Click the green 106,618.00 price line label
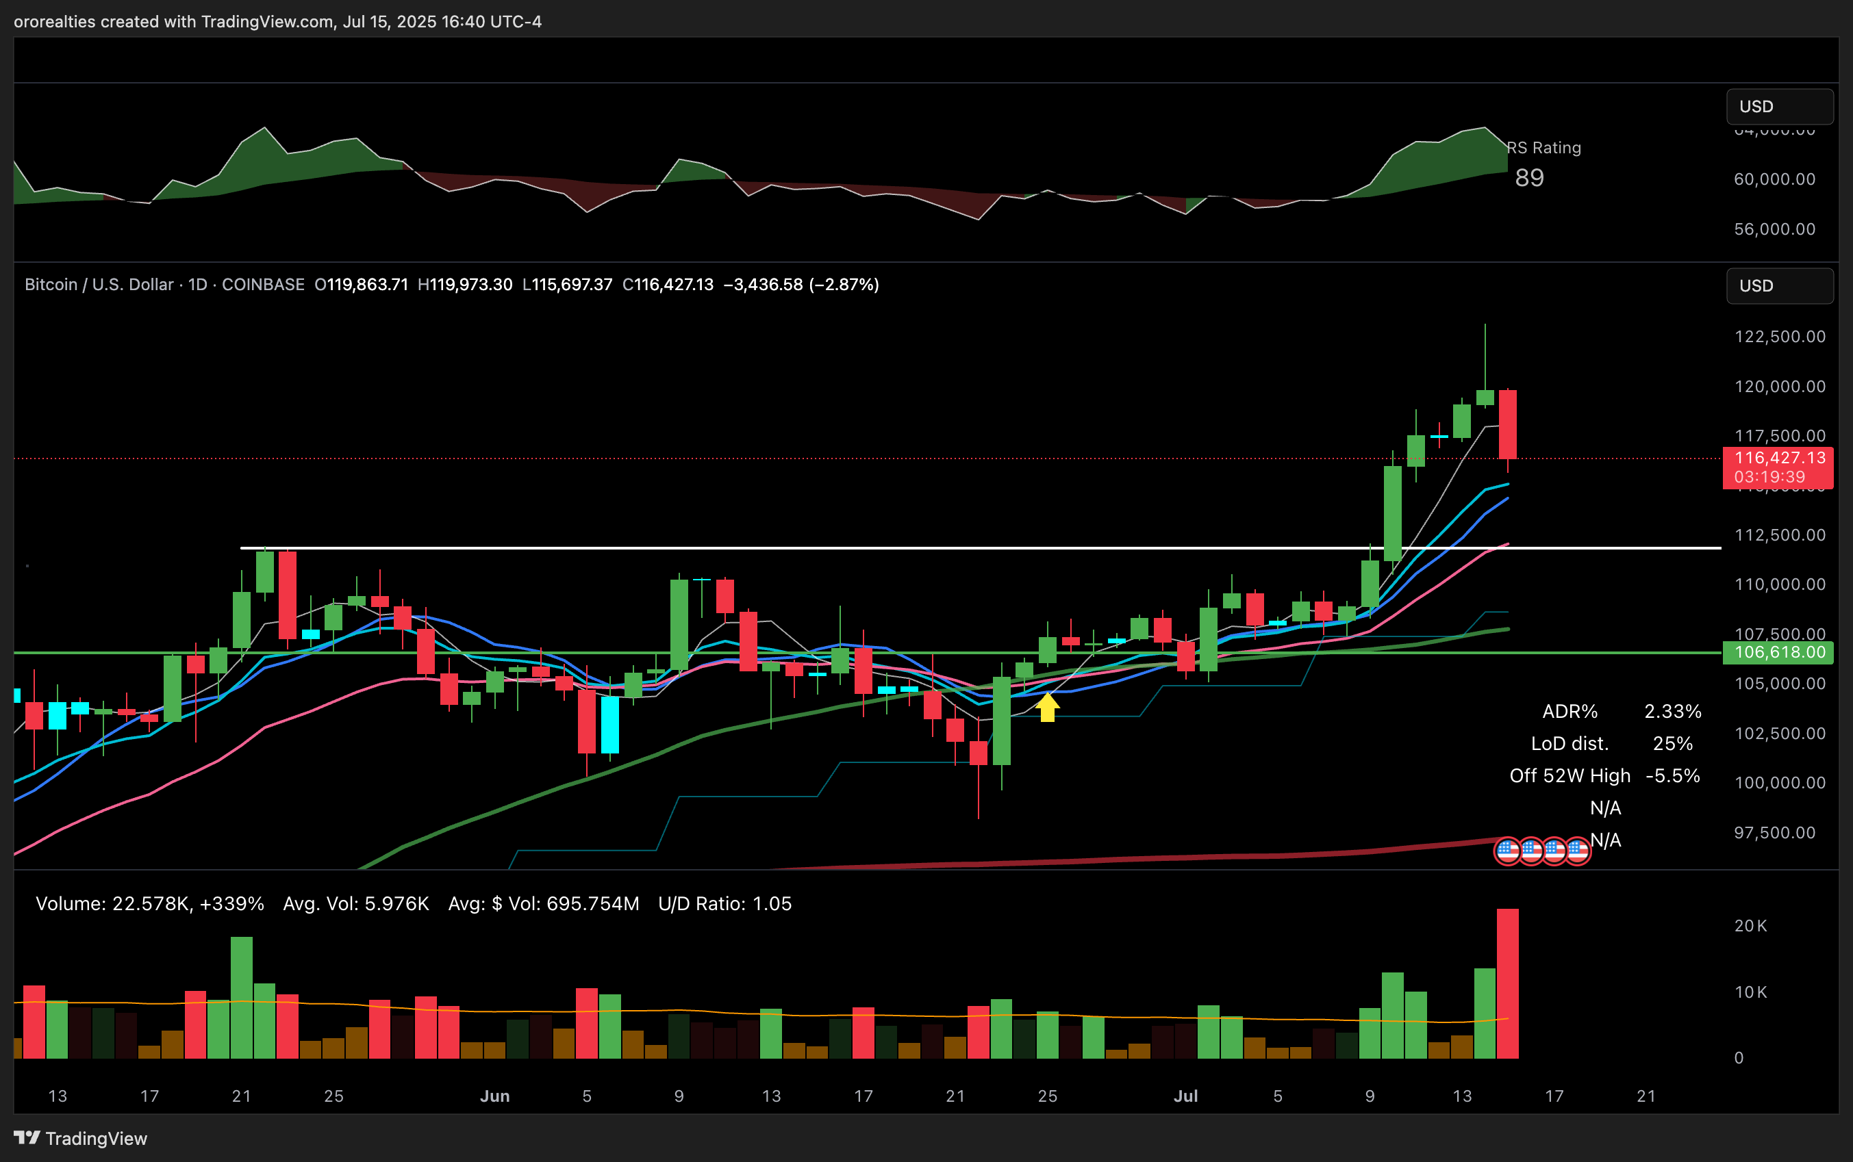 (x=1778, y=652)
